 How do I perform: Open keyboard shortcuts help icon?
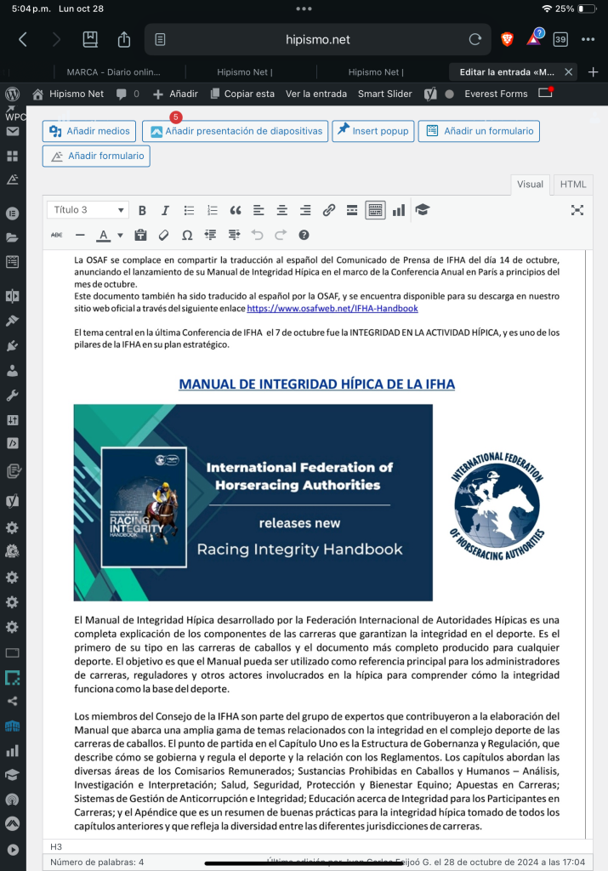[x=304, y=236]
